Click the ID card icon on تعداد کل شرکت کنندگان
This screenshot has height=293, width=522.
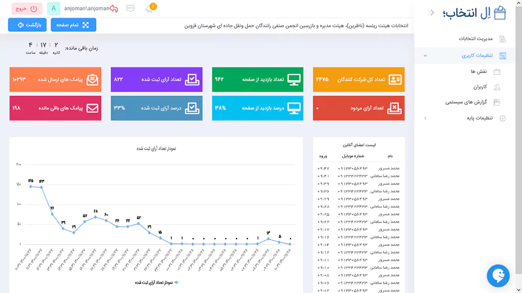(395, 80)
